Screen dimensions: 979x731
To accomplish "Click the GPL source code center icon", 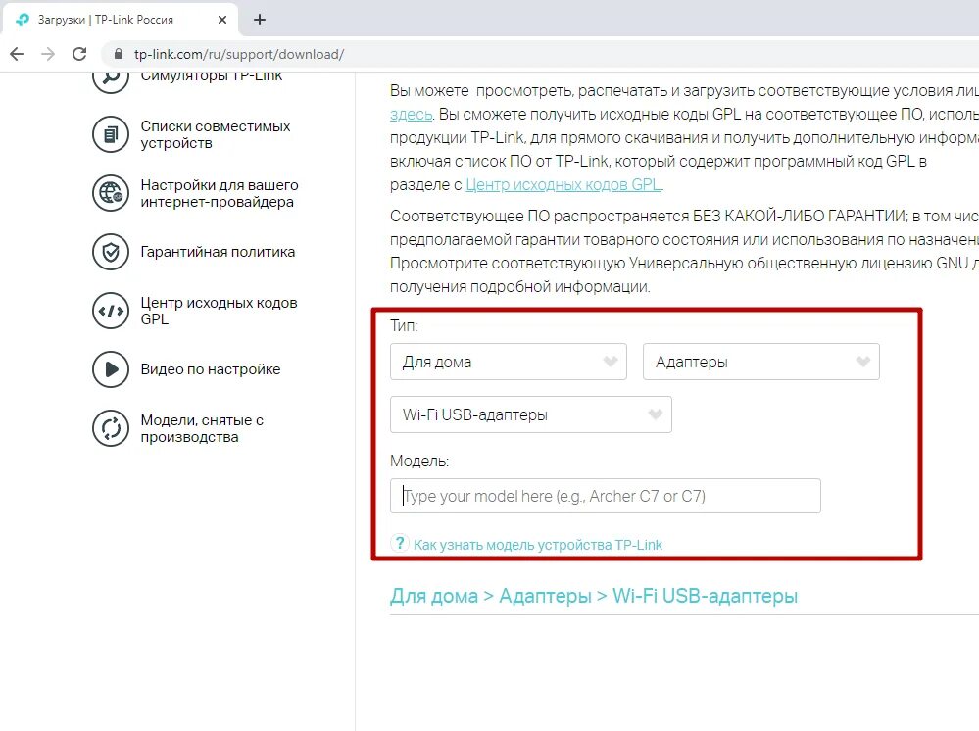I will 111,311.
